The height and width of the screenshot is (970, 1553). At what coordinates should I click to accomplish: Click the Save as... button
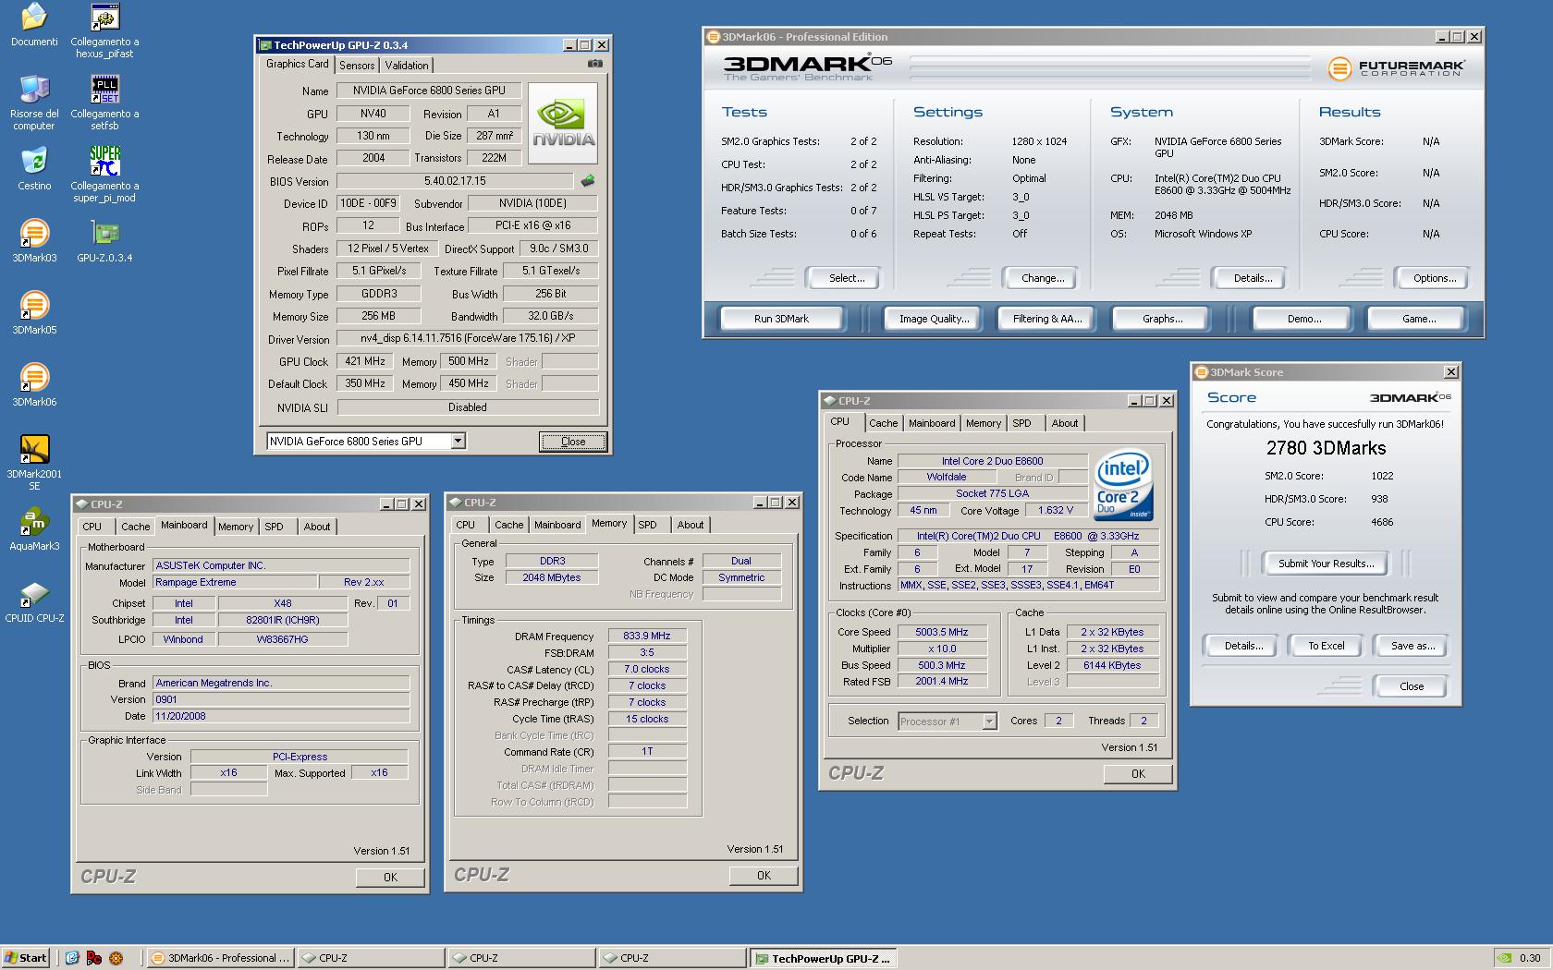pos(1412,646)
